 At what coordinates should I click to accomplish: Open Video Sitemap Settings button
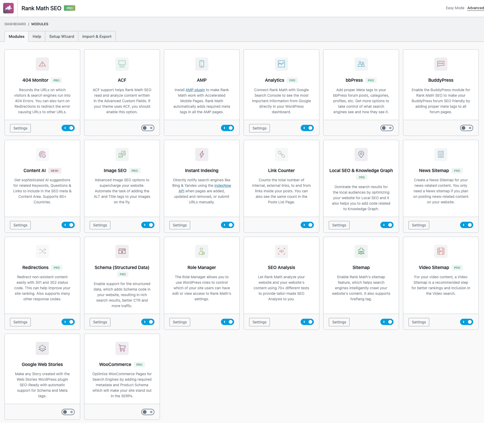[419, 322]
